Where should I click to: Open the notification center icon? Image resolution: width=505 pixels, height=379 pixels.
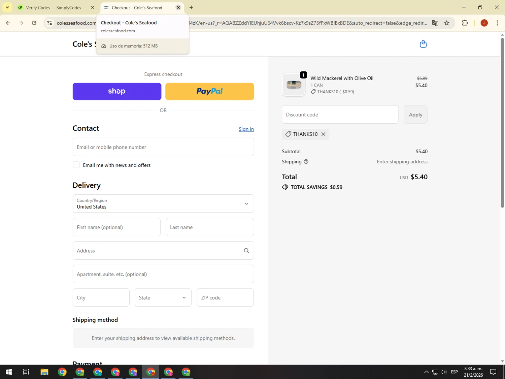click(493, 372)
